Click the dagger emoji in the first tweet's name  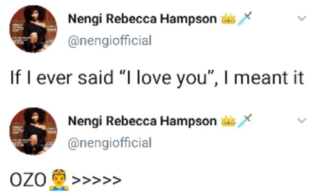coord(243,19)
